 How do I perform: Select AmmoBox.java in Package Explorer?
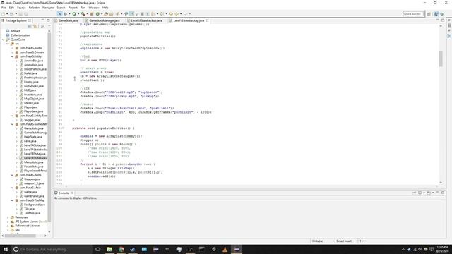pyautogui.click(x=33, y=61)
